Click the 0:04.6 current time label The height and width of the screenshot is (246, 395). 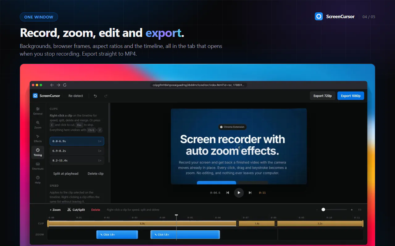pos(215,193)
